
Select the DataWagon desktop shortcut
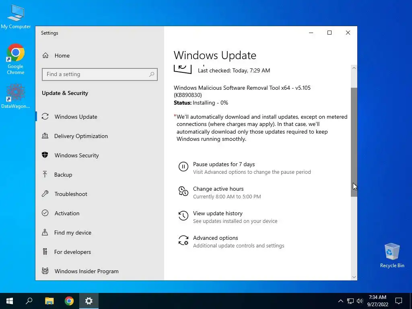click(x=16, y=96)
